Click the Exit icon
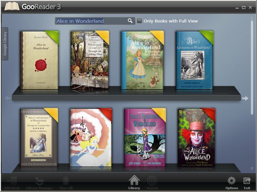This screenshot has width=257, height=192. click(247, 182)
